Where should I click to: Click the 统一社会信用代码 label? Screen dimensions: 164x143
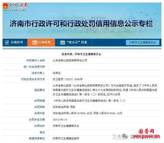[34, 67]
